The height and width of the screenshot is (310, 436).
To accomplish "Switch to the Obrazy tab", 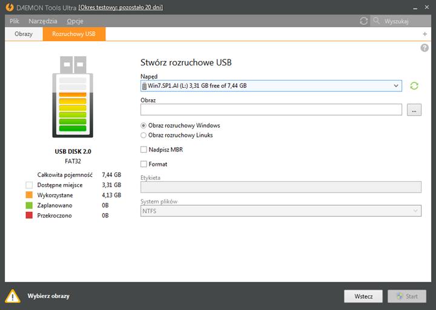I will coord(24,34).
